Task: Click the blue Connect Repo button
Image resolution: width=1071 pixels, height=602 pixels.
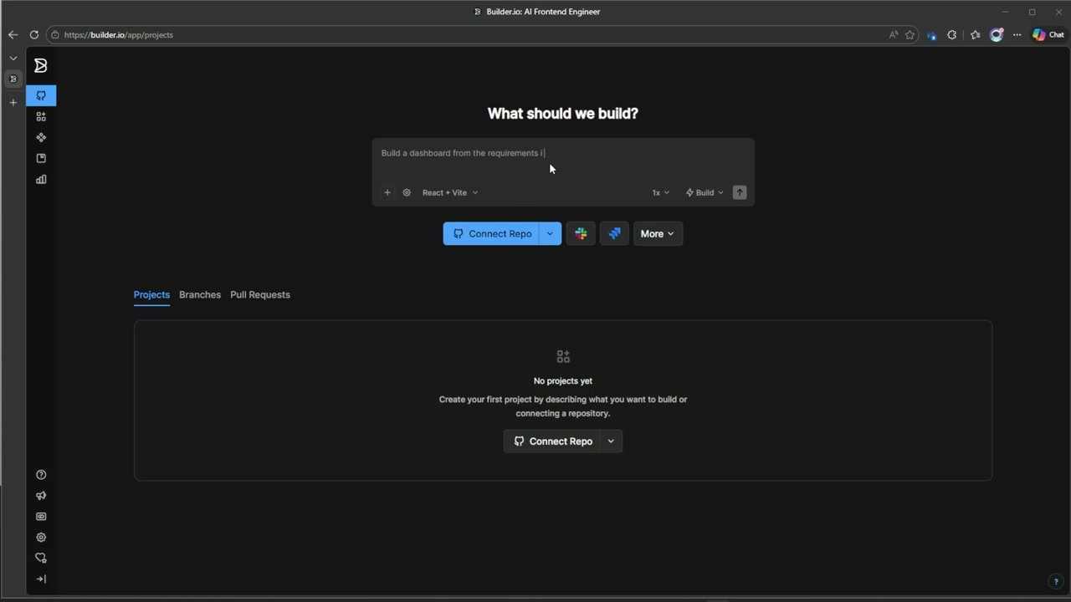Action: (x=492, y=233)
